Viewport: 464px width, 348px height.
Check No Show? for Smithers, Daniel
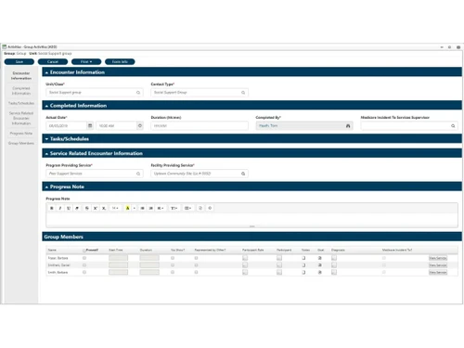(x=173, y=265)
